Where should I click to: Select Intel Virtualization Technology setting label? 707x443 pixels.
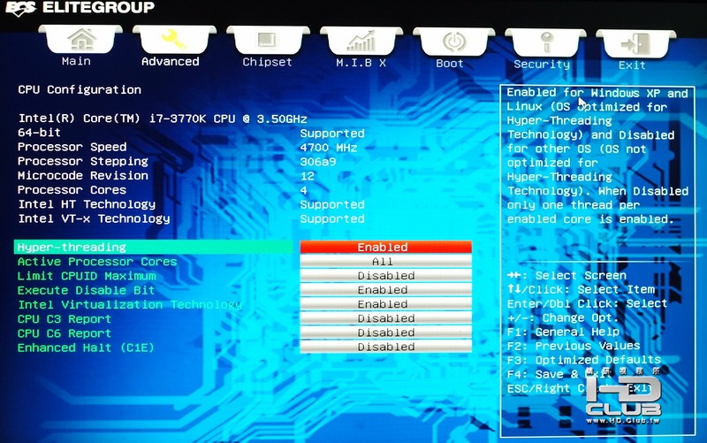[x=130, y=305]
